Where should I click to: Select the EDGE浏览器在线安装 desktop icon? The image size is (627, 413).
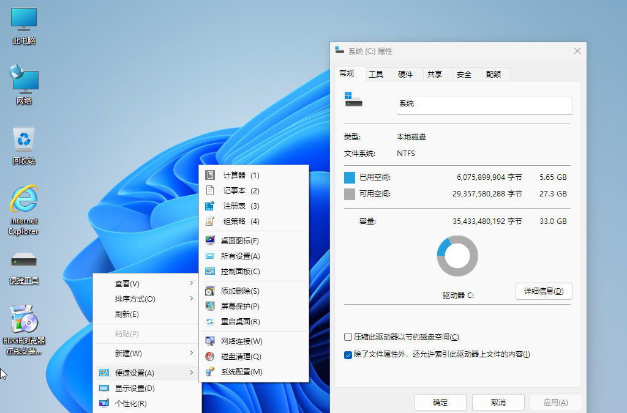click(24, 330)
